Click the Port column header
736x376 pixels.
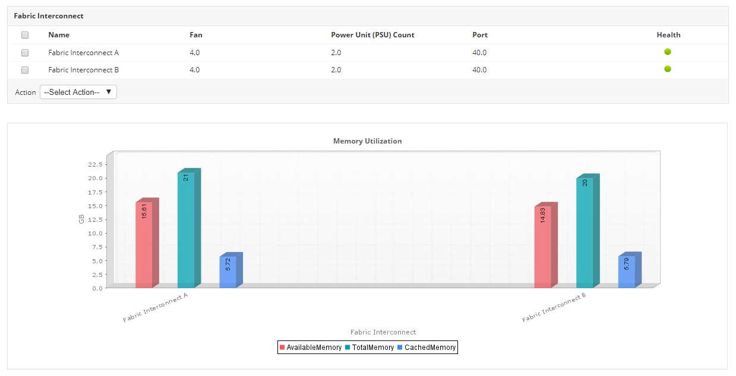[x=480, y=35]
